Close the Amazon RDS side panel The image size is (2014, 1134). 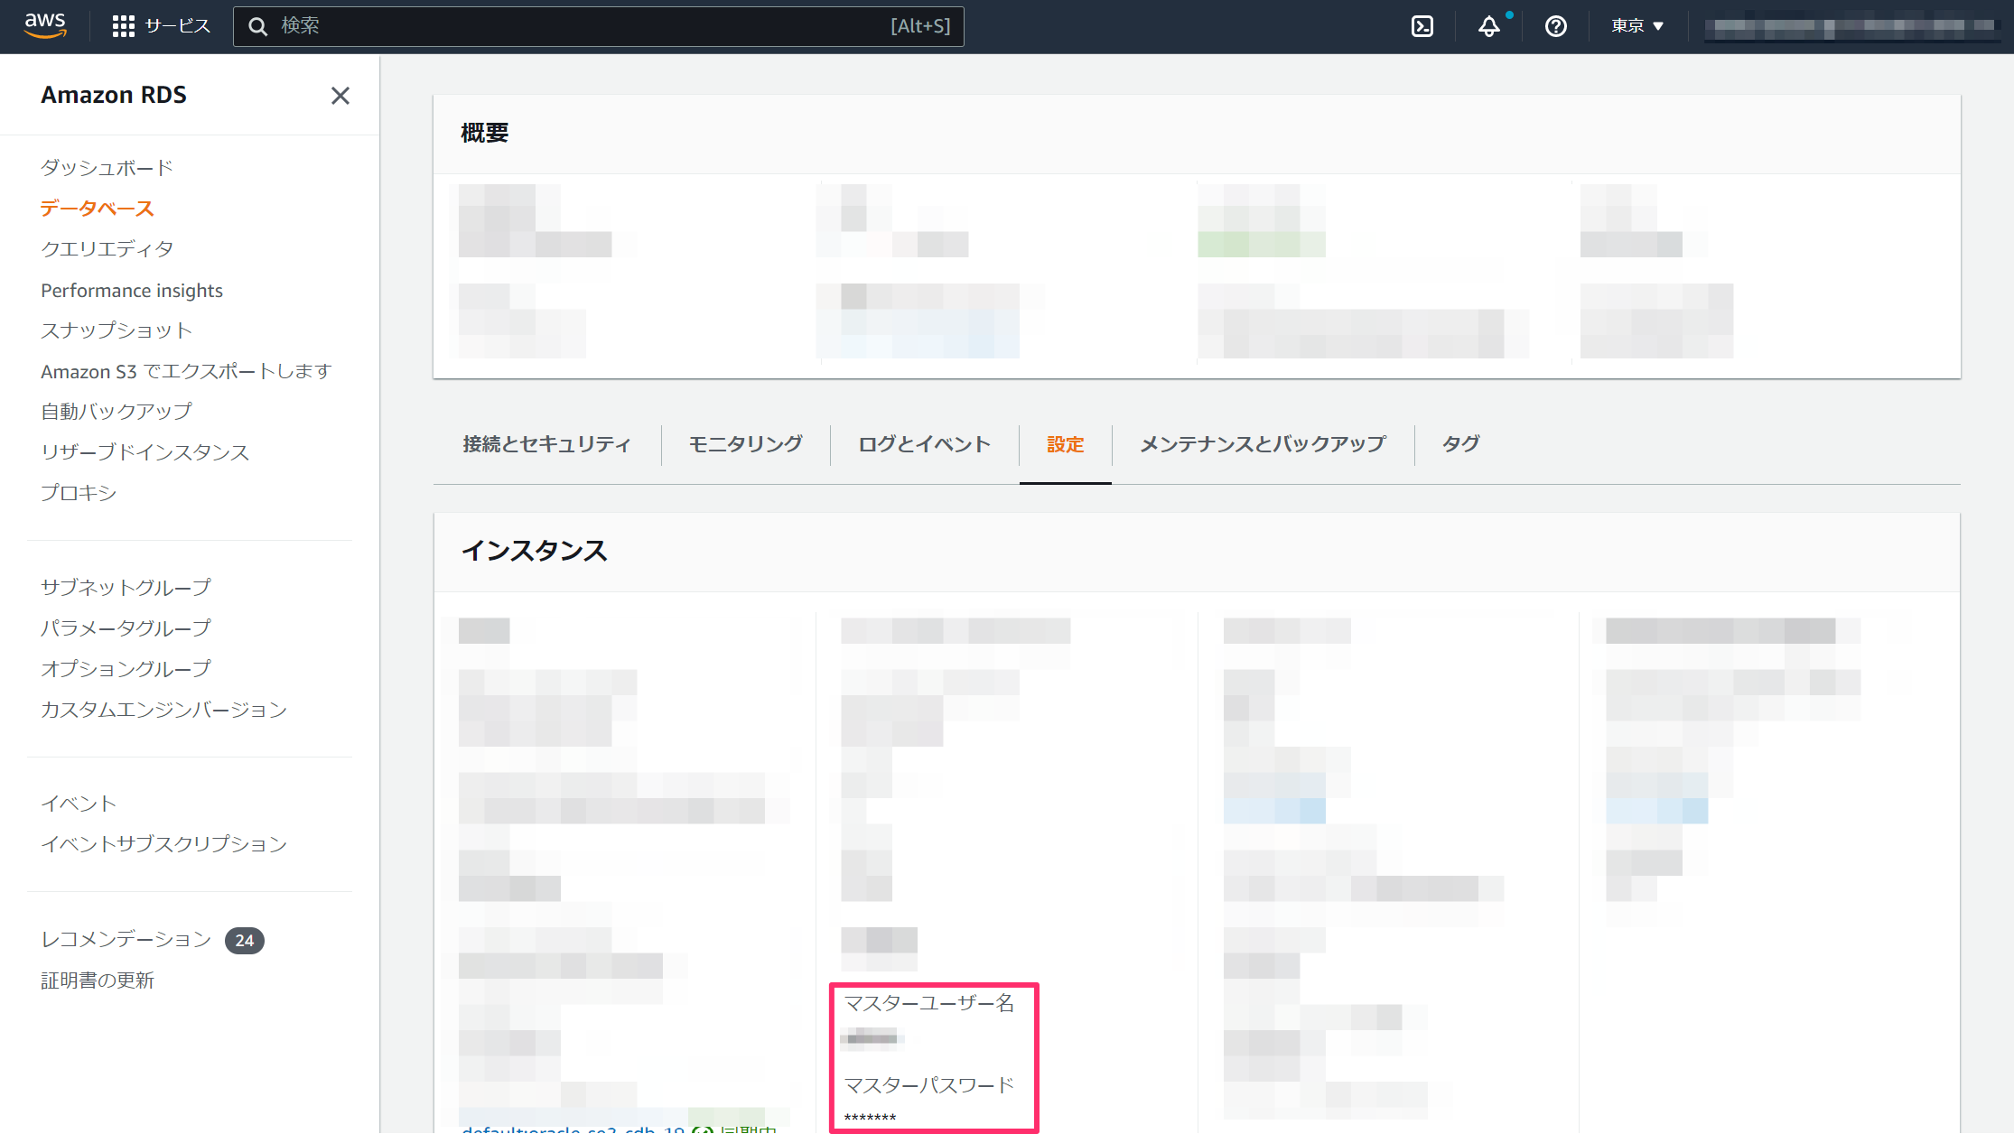[340, 96]
